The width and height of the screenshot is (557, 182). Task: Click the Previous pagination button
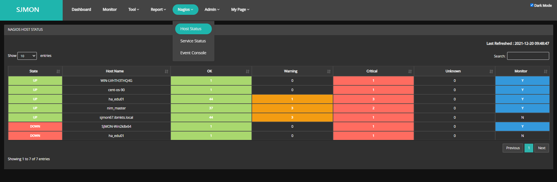513,148
